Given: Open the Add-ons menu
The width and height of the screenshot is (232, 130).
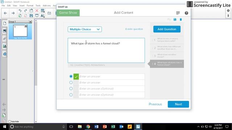Looking at the screenshot, I should (x=47, y=5).
